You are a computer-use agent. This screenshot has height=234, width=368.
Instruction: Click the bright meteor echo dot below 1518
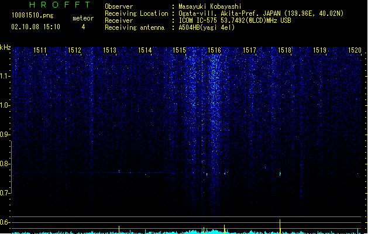point(280,174)
